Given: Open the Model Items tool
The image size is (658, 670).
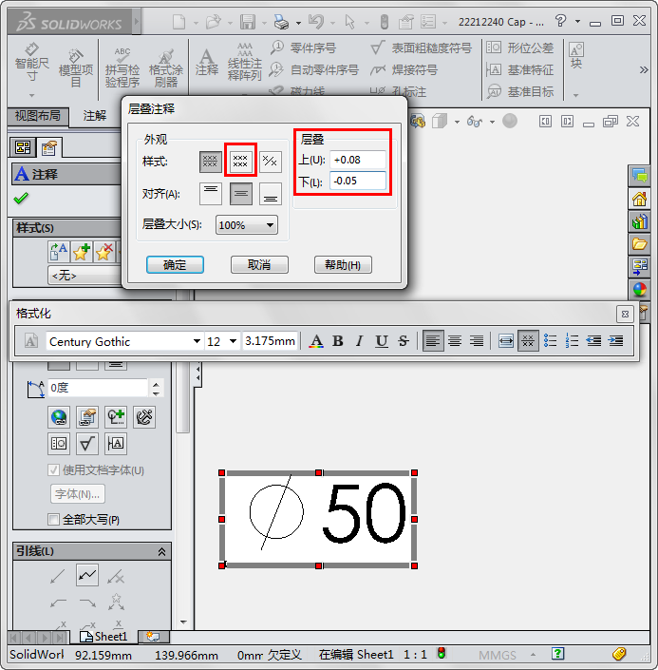Looking at the screenshot, I should [x=76, y=67].
